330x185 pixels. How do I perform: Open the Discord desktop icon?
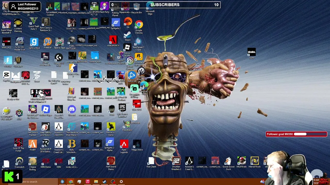pos(72,111)
